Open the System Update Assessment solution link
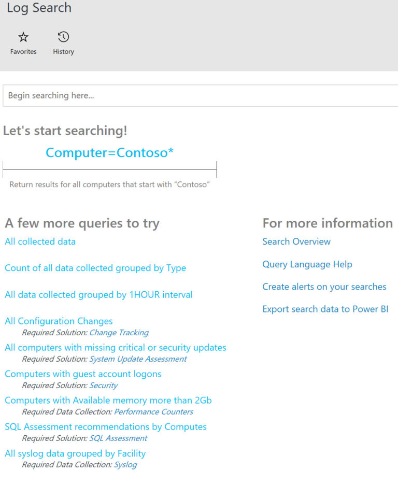This screenshot has height=485, width=398. [138, 359]
